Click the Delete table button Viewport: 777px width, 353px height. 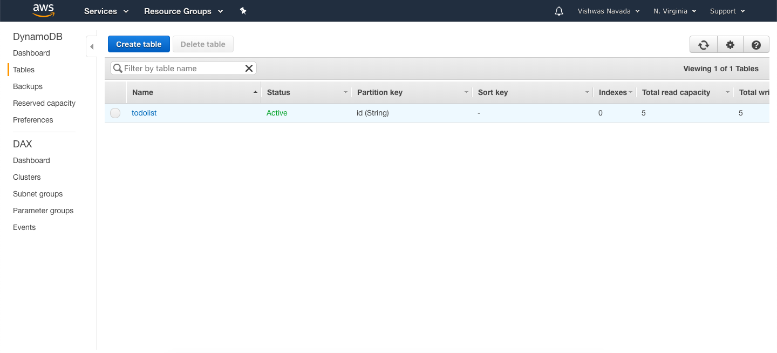(203, 44)
